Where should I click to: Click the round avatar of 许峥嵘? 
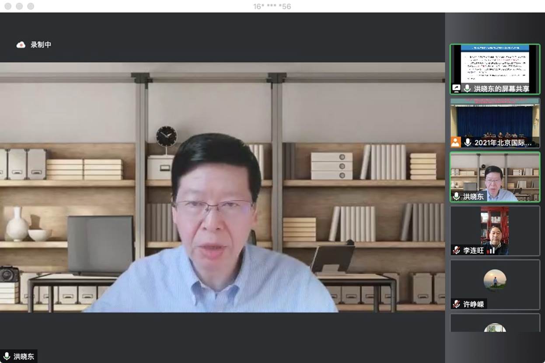click(x=495, y=280)
